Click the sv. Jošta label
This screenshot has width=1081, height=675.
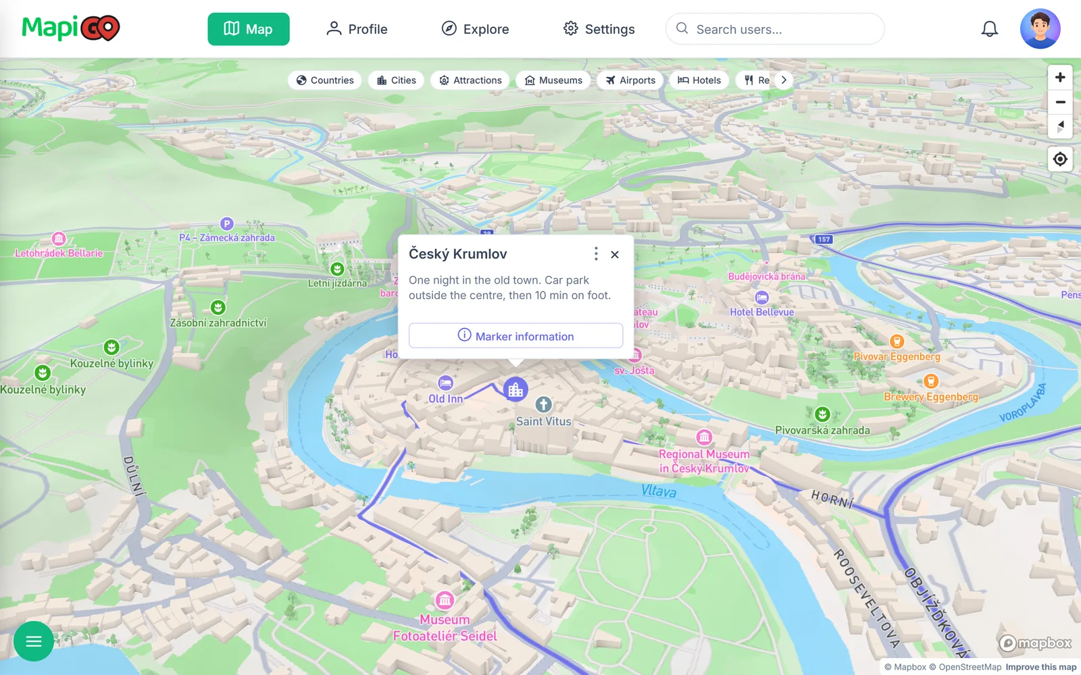coord(634,371)
